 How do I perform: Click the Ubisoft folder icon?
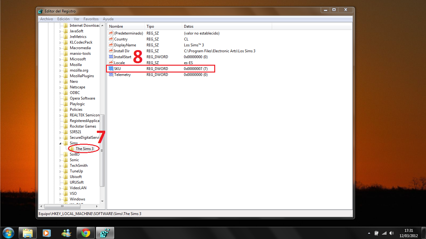click(x=66, y=177)
